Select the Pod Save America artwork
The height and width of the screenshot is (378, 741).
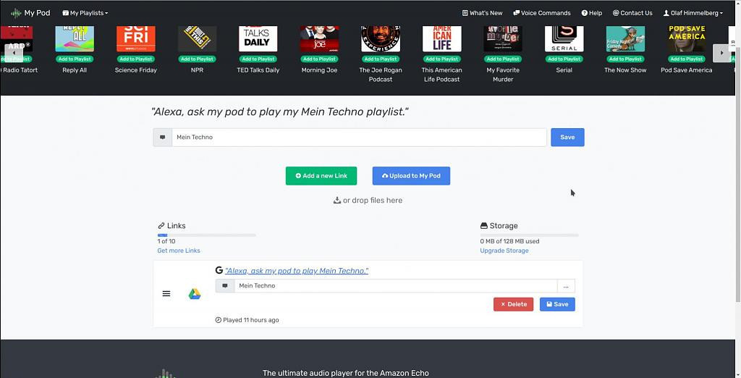click(x=687, y=39)
